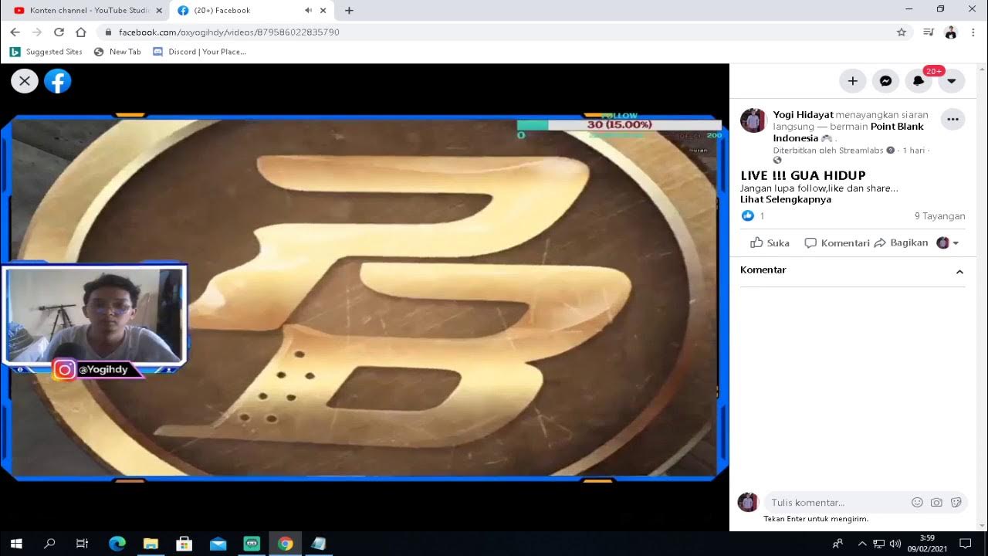
Task: Attach a photo using the camera icon
Action: coord(936,502)
